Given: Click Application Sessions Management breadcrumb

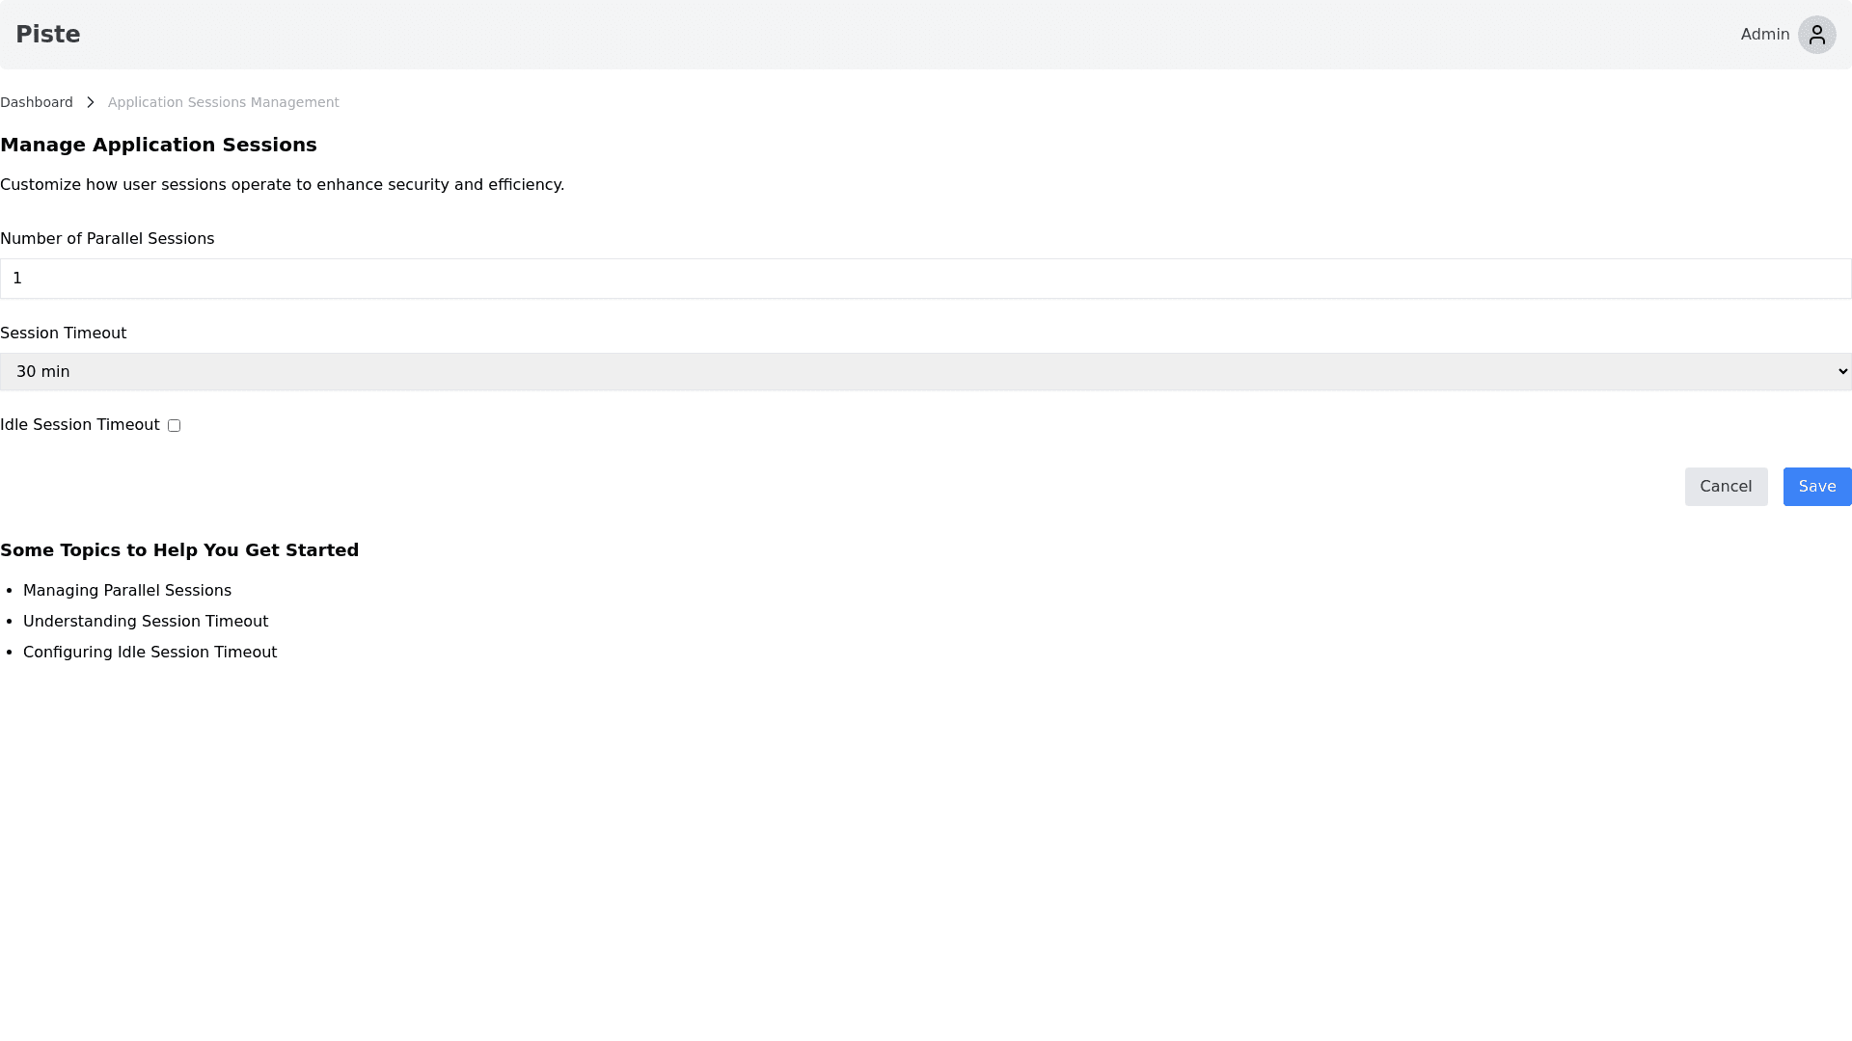Looking at the screenshot, I should (x=223, y=102).
